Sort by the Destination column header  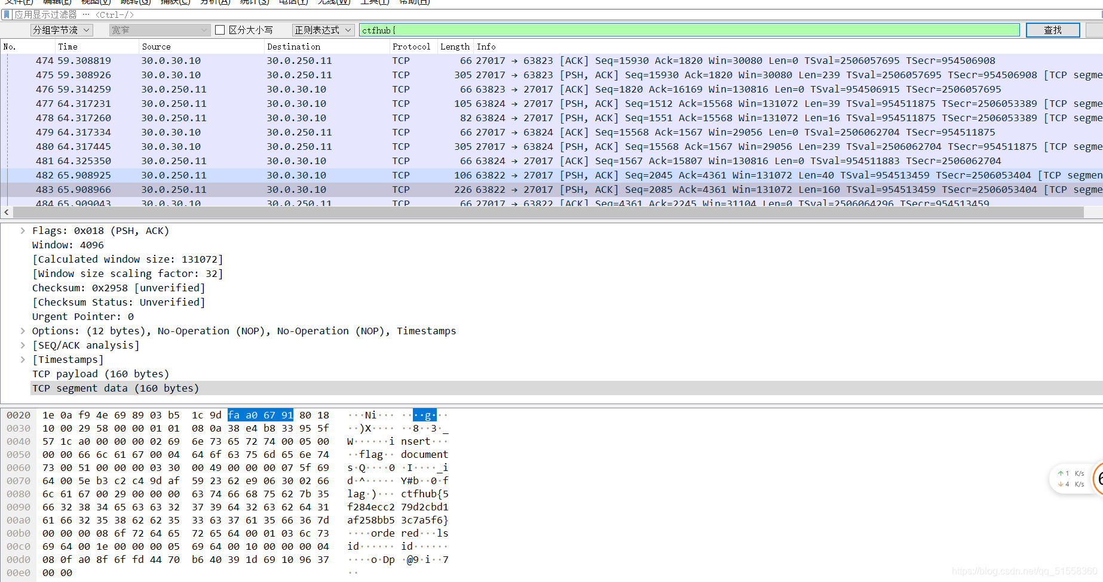[x=327, y=47]
